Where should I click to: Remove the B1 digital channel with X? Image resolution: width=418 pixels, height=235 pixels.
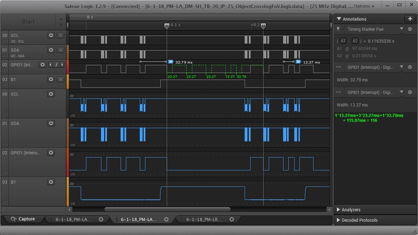pos(60,79)
